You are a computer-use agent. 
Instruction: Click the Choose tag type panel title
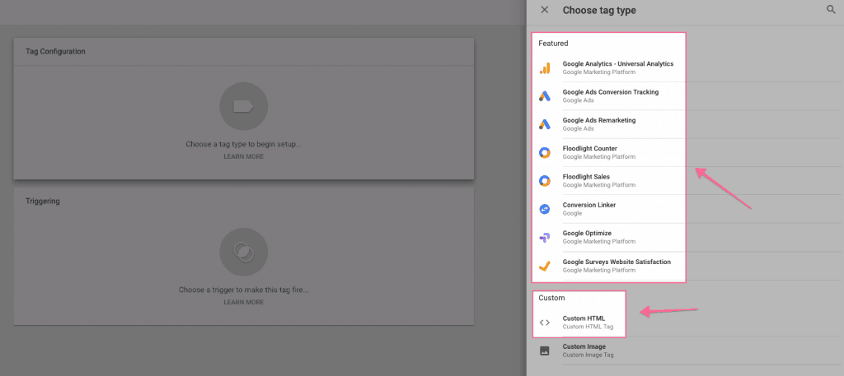(x=599, y=10)
